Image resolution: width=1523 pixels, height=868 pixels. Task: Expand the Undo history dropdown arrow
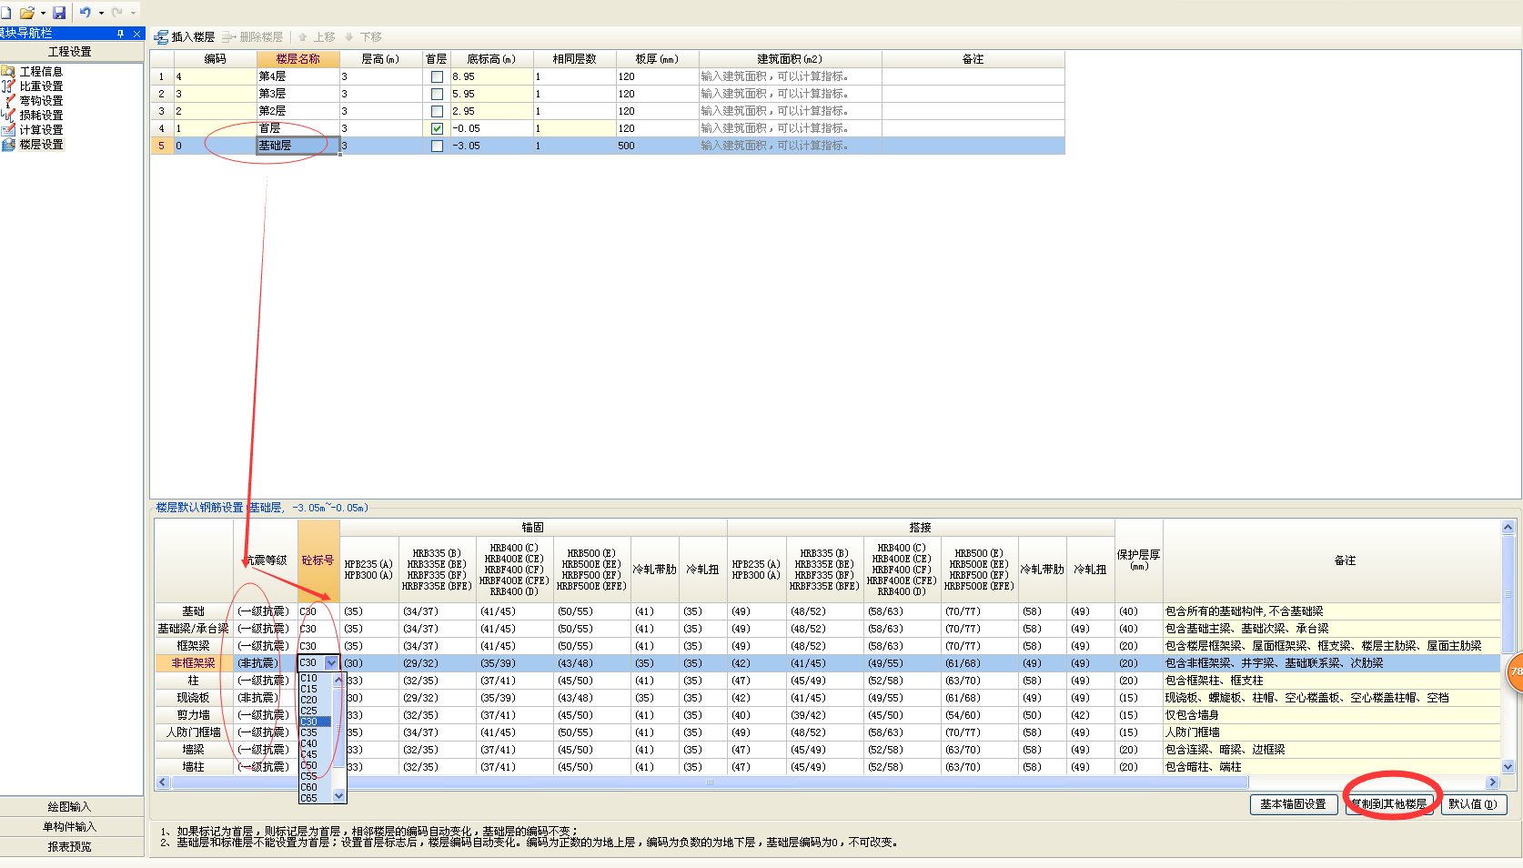coord(101,14)
